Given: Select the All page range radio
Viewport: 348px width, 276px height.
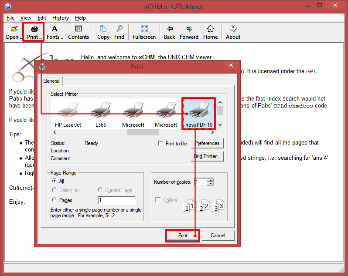Looking at the screenshot, I should click(x=54, y=181).
